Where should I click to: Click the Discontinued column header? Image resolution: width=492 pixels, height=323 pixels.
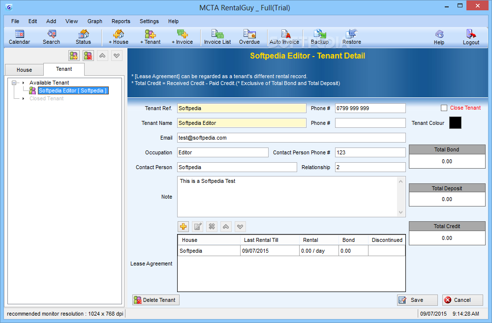387,240
